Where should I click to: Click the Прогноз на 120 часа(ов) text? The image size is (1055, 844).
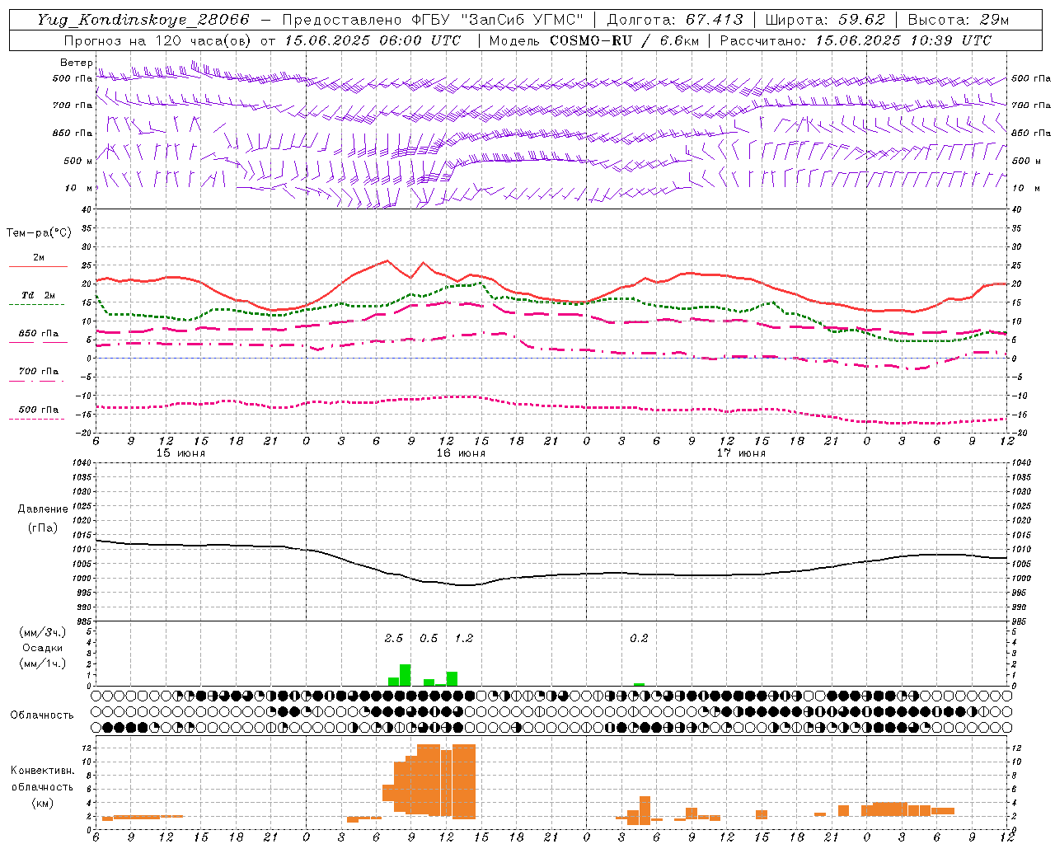[x=159, y=40]
